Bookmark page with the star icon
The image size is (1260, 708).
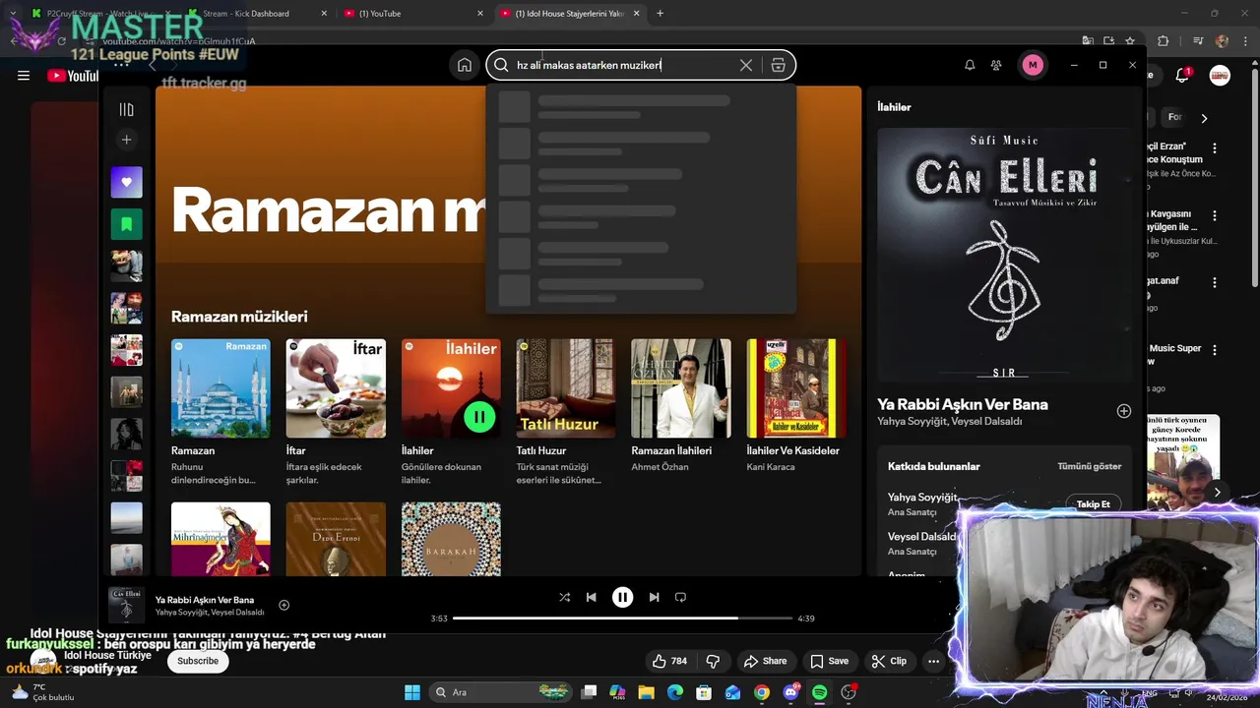pyautogui.click(x=1130, y=41)
